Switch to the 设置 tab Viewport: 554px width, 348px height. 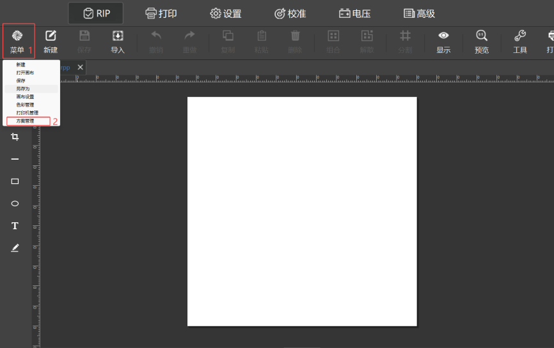[226, 14]
